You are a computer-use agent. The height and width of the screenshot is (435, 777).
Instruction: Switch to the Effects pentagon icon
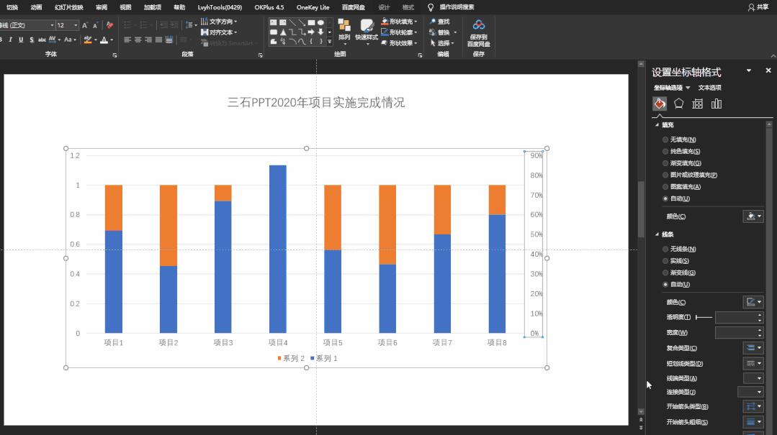(x=678, y=103)
